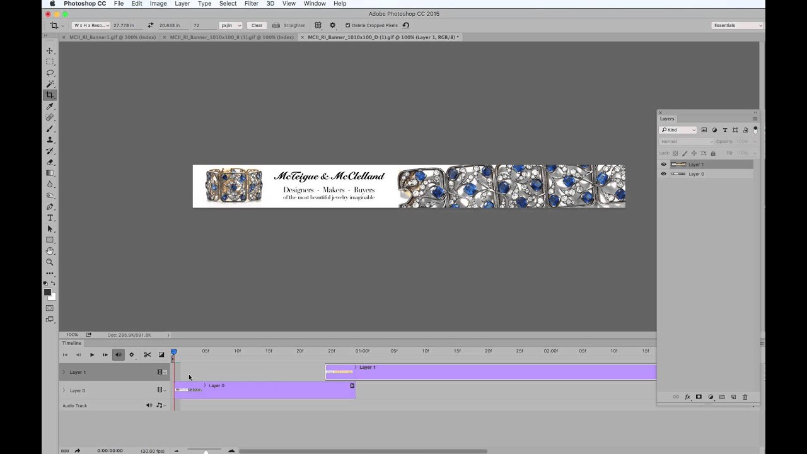The width and height of the screenshot is (807, 454).
Task: Split clip at playhead with scissors
Action: [x=148, y=355]
